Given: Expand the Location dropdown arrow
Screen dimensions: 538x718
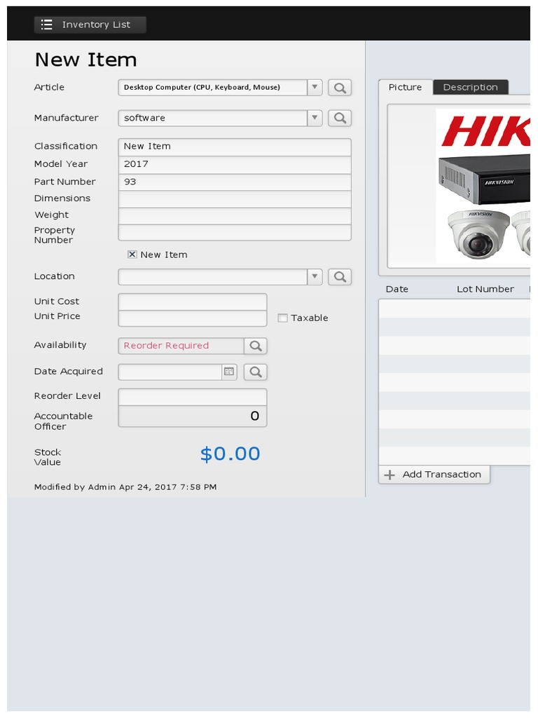Looking at the screenshot, I should point(315,276).
